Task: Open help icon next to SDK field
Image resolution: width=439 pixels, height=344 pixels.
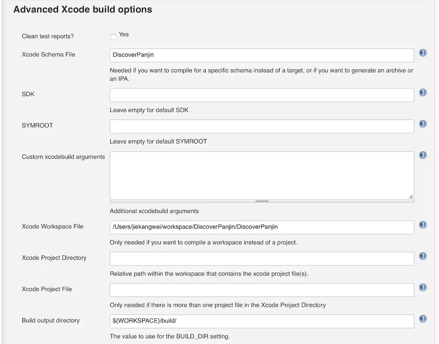Action: 423,93
